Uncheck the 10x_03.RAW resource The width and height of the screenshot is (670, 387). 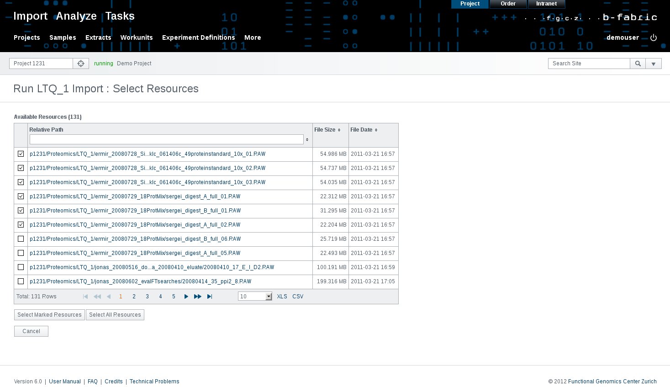tap(21, 182)
